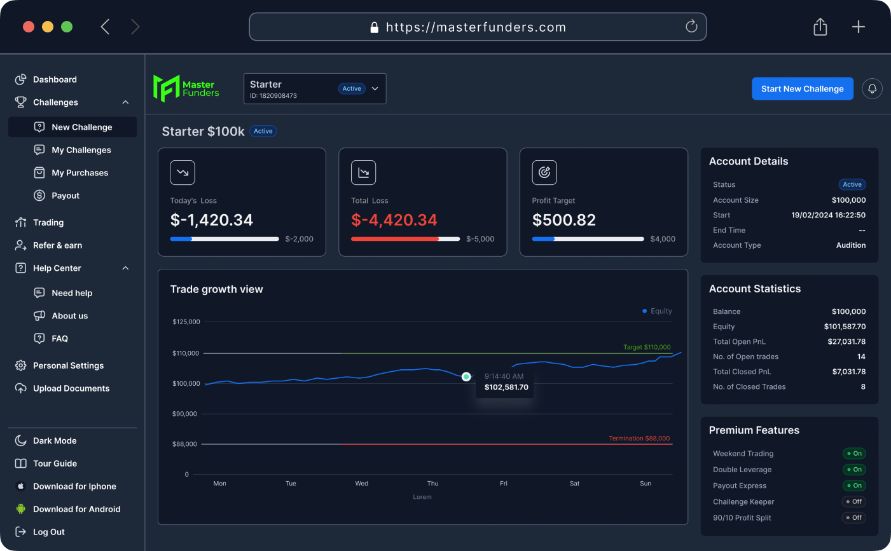Collapse the Help Center section chevron
The width and height of the screenshot is (891, 551).
pyautogui.click(x=125, y=268)
